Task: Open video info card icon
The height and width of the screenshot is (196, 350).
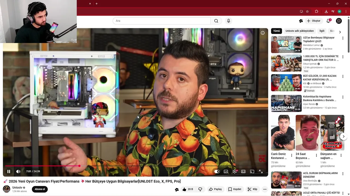Action: coord(262,33)
